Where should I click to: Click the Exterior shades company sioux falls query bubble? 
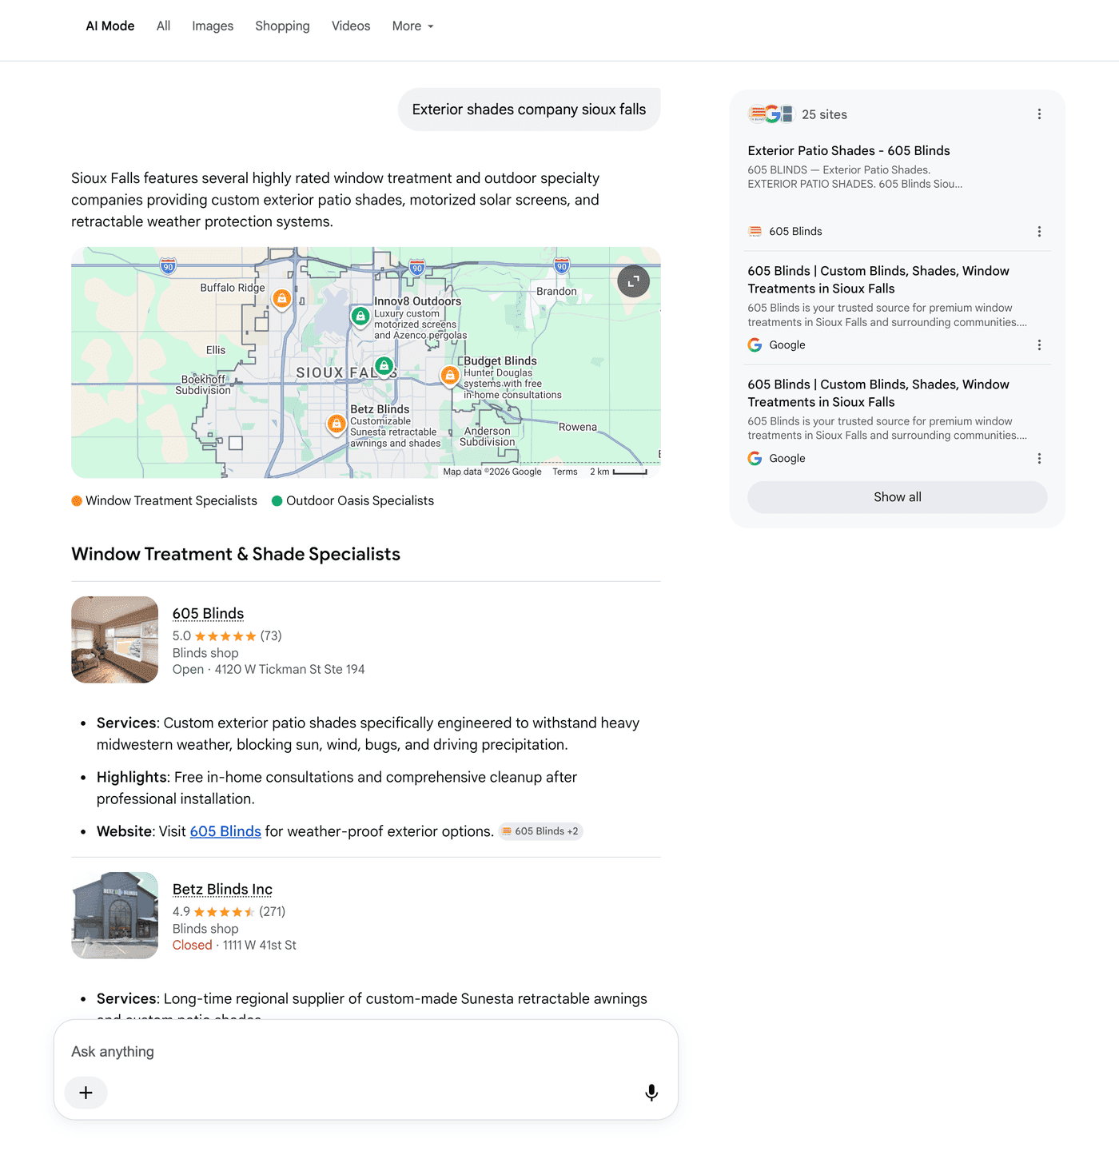529,110
